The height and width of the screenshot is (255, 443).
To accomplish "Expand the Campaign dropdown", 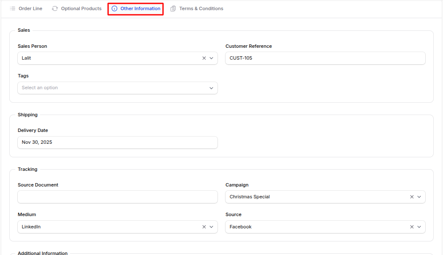I will (419, 197).
